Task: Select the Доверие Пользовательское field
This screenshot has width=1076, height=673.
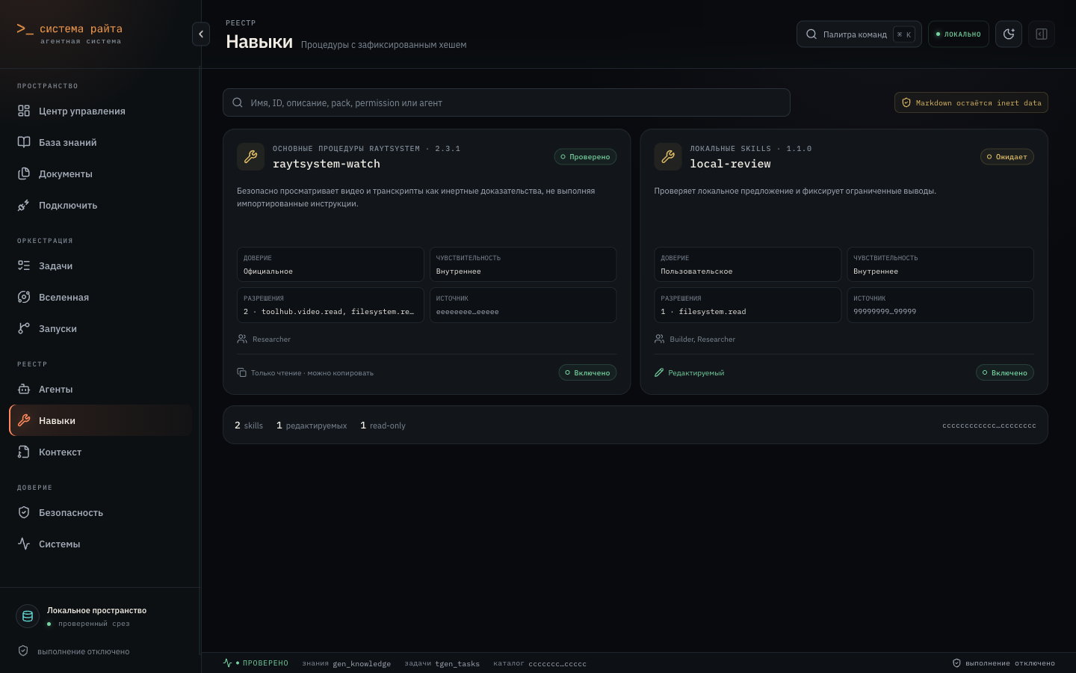Action: tap(747, 265)
